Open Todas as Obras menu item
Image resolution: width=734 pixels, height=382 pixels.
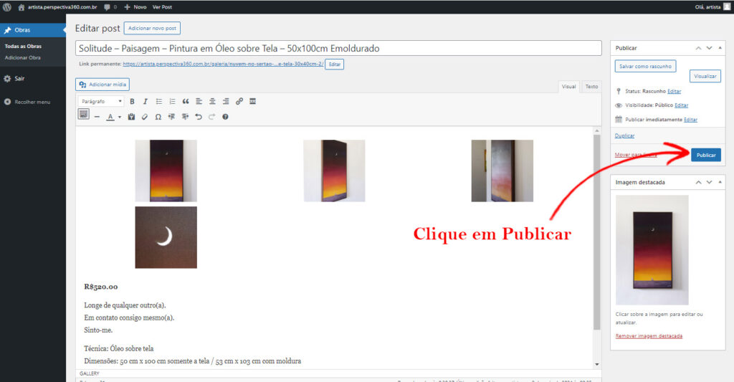point(23,47)
